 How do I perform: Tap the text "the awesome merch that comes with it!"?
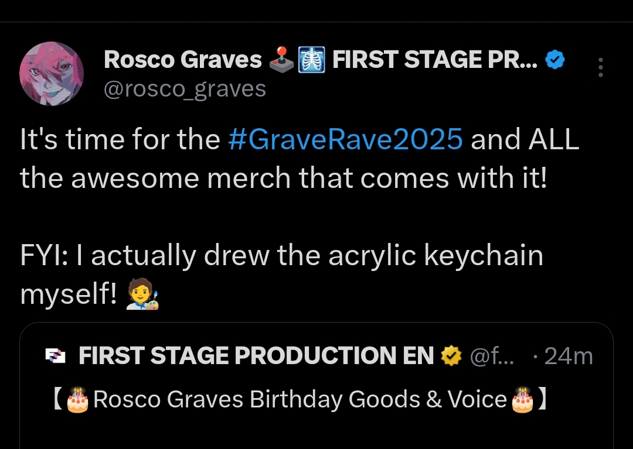click(283, 178)
